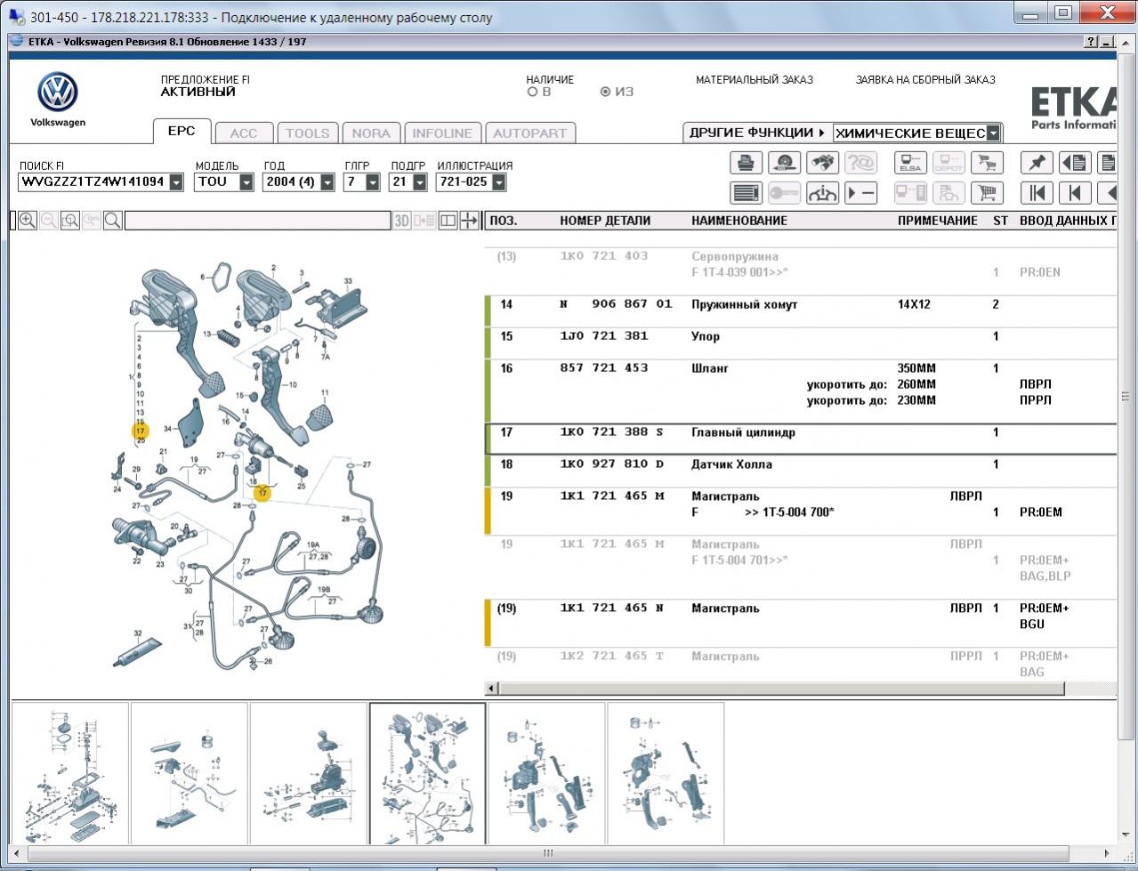The width and height of the screenshot is (1138, 871).
Task: Click the document with left arrow icon
Action: click(x=1075, y=163)
